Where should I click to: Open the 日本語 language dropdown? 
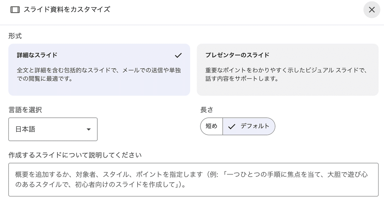[x=53, y=129]
